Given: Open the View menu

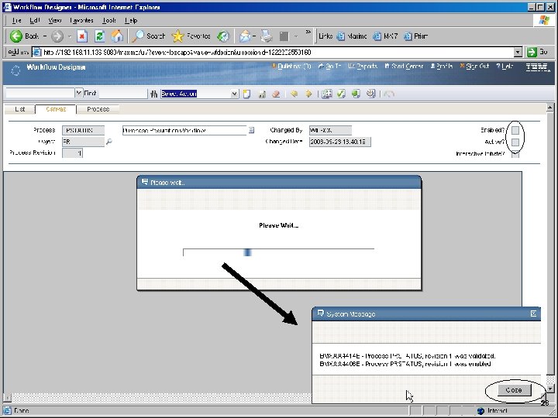Looking at the screenshot, I should 54,20.
